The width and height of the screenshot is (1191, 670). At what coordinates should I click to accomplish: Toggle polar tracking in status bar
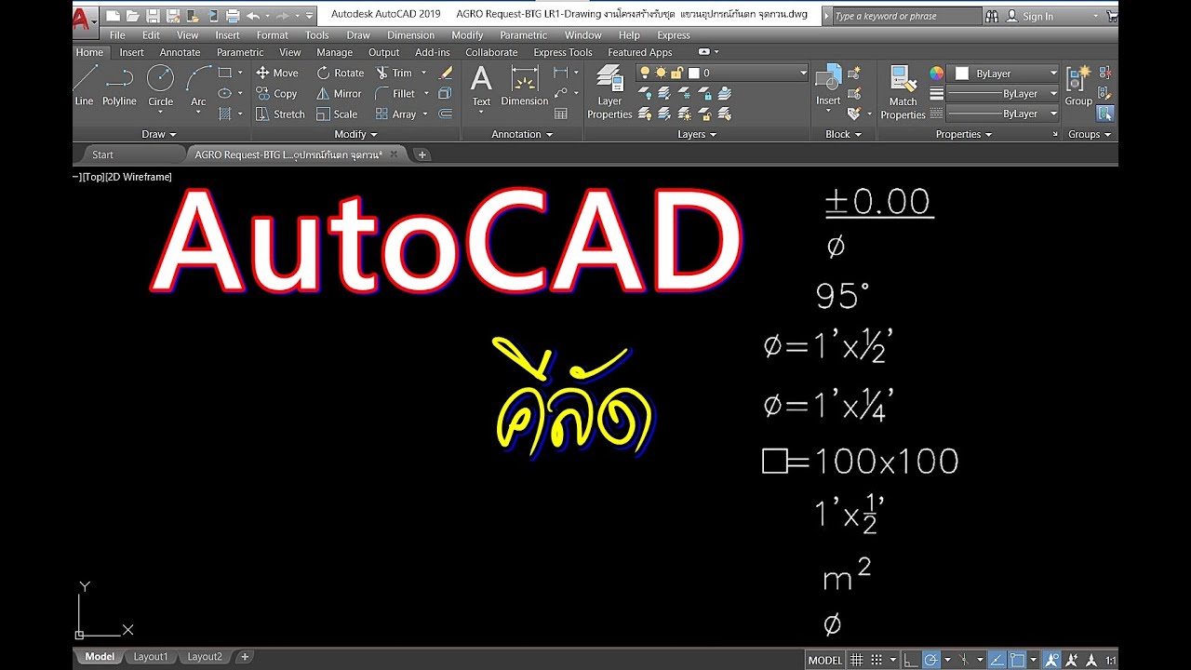pos(931,660)
